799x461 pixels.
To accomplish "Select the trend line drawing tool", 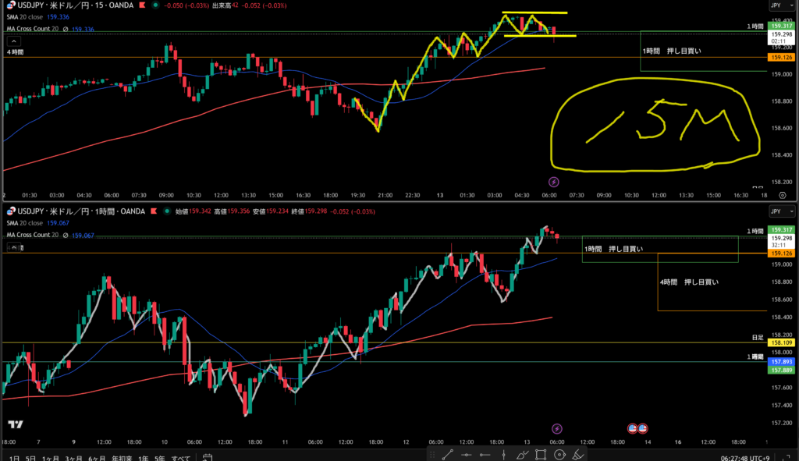I will [448, 454].
